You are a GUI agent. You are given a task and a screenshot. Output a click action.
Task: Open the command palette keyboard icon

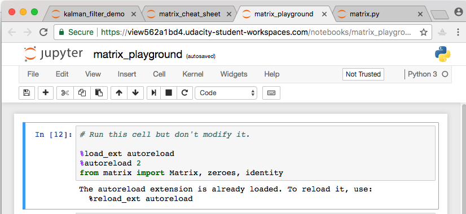pyautogui.click(x=271, y=93)
